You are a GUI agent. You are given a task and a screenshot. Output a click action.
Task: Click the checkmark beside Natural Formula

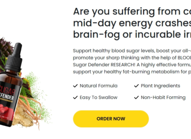pyautogui.click(x=75, y=86)
